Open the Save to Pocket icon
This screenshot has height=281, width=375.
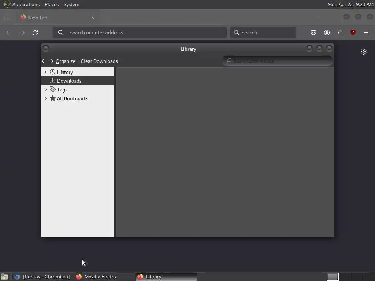coord(313,33)
